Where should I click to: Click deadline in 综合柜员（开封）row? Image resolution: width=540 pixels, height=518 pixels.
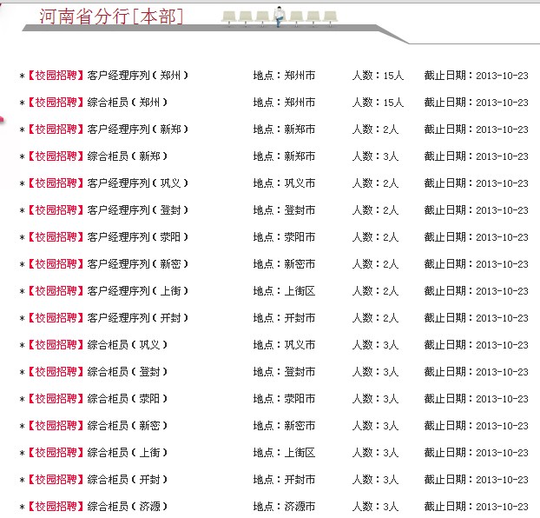[476, 479]
